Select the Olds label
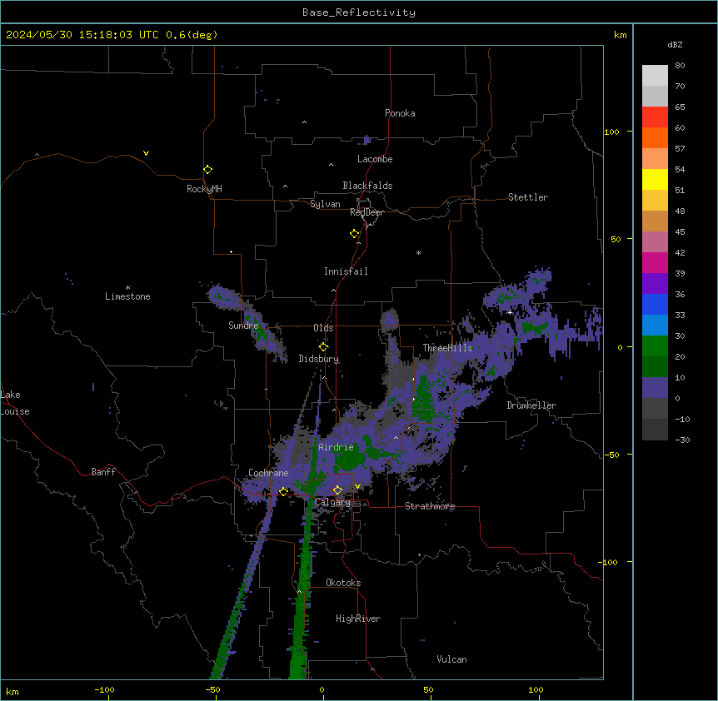718x701 pixels. [x=323, y=328]
